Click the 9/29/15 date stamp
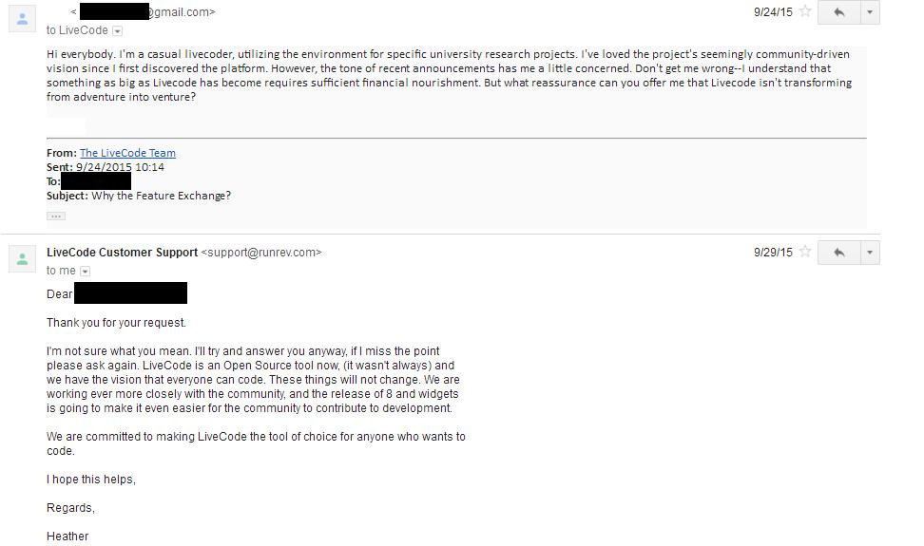Screen dimensions: 924x546 pos(772,253)
